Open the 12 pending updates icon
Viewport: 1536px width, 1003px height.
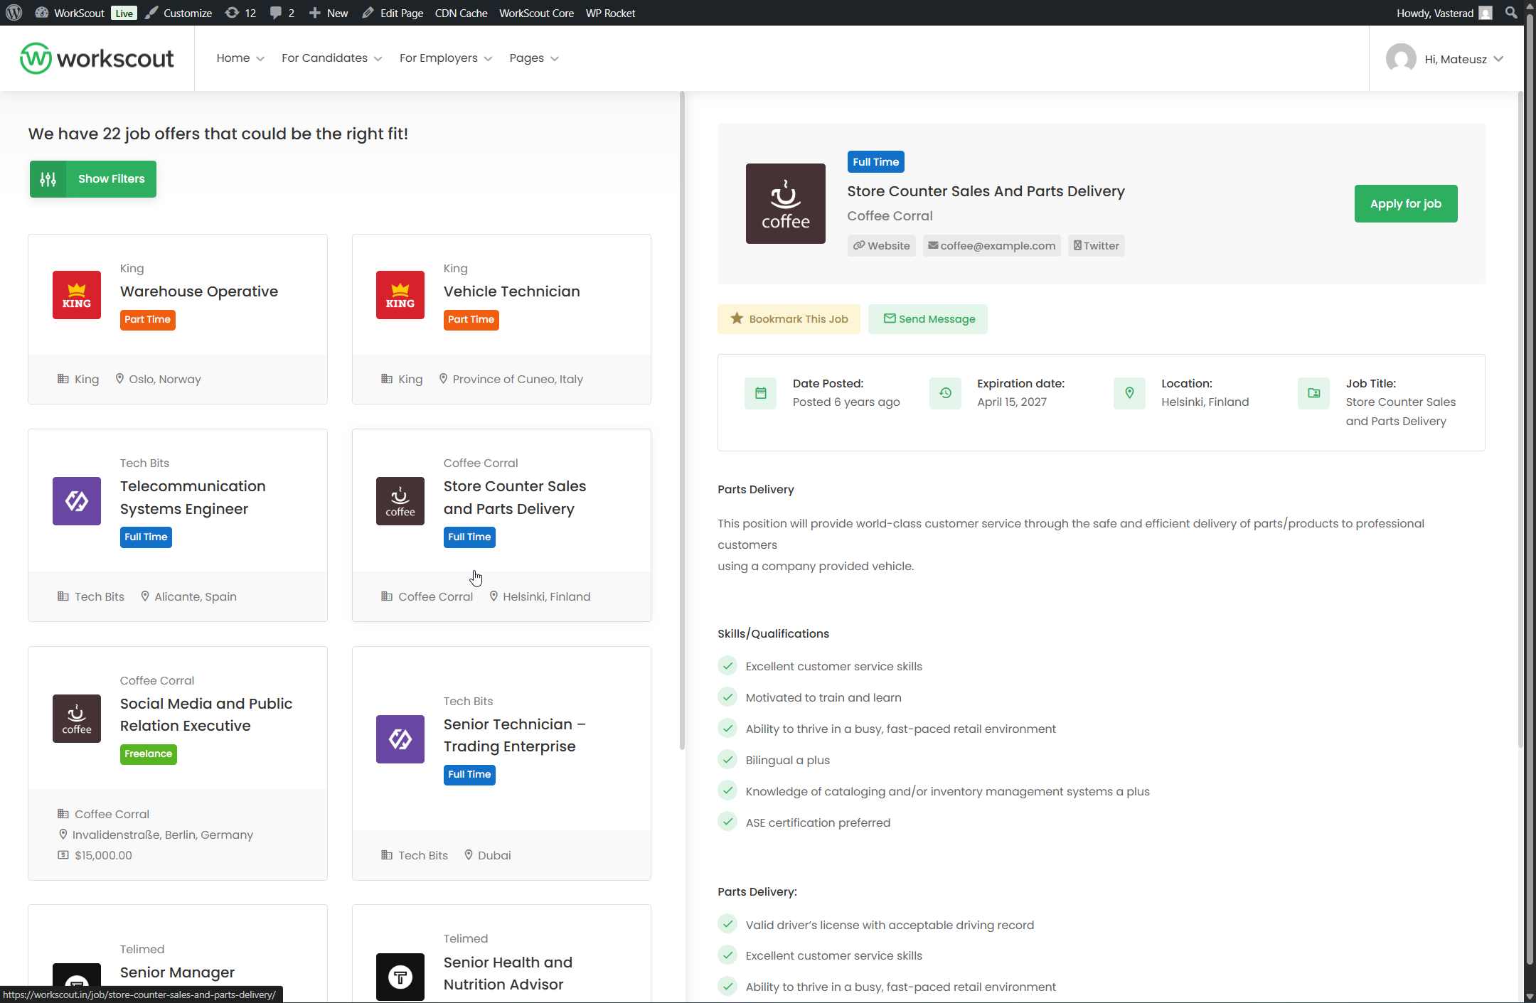tap(240, 13)
